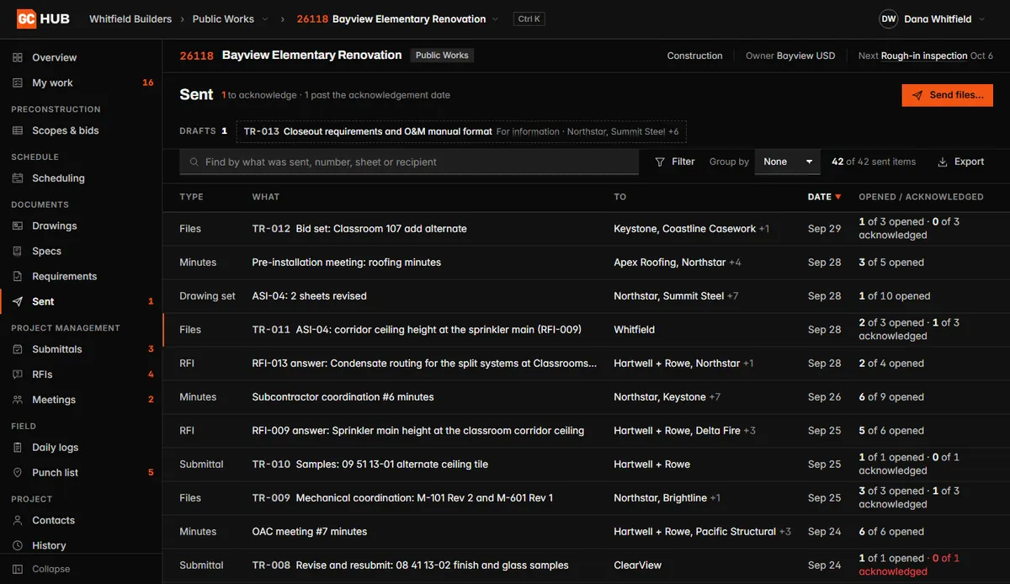The height and width of the screenshot is (584, 1010).
Task: Click the DW user avatar
Action: point(888,19)
